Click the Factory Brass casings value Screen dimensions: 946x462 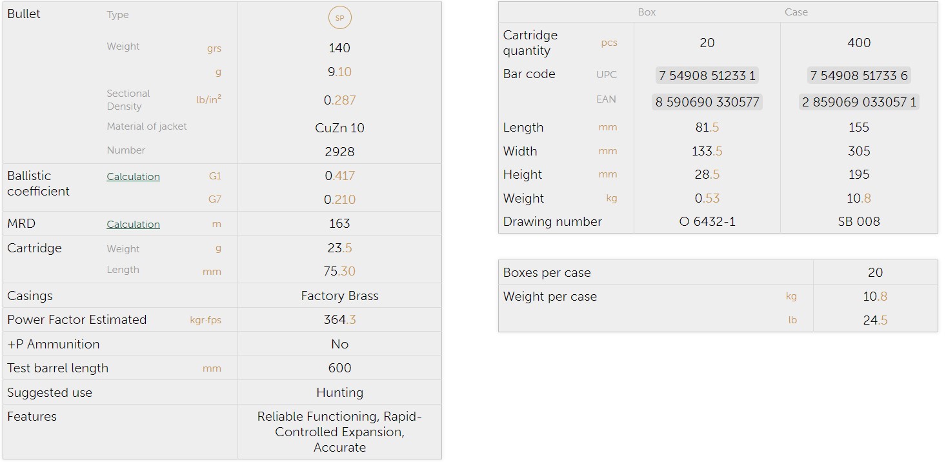coord(339,296)
